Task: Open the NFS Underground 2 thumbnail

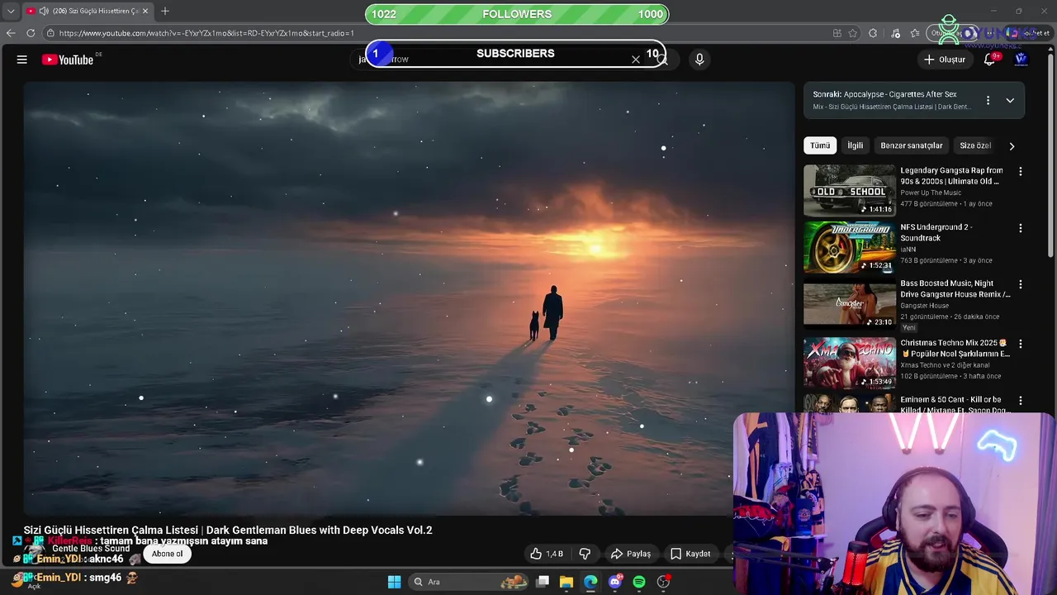Action: point(850,246)
